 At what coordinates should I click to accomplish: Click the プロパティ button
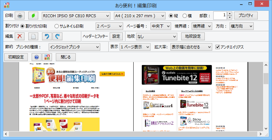point(246,16)
